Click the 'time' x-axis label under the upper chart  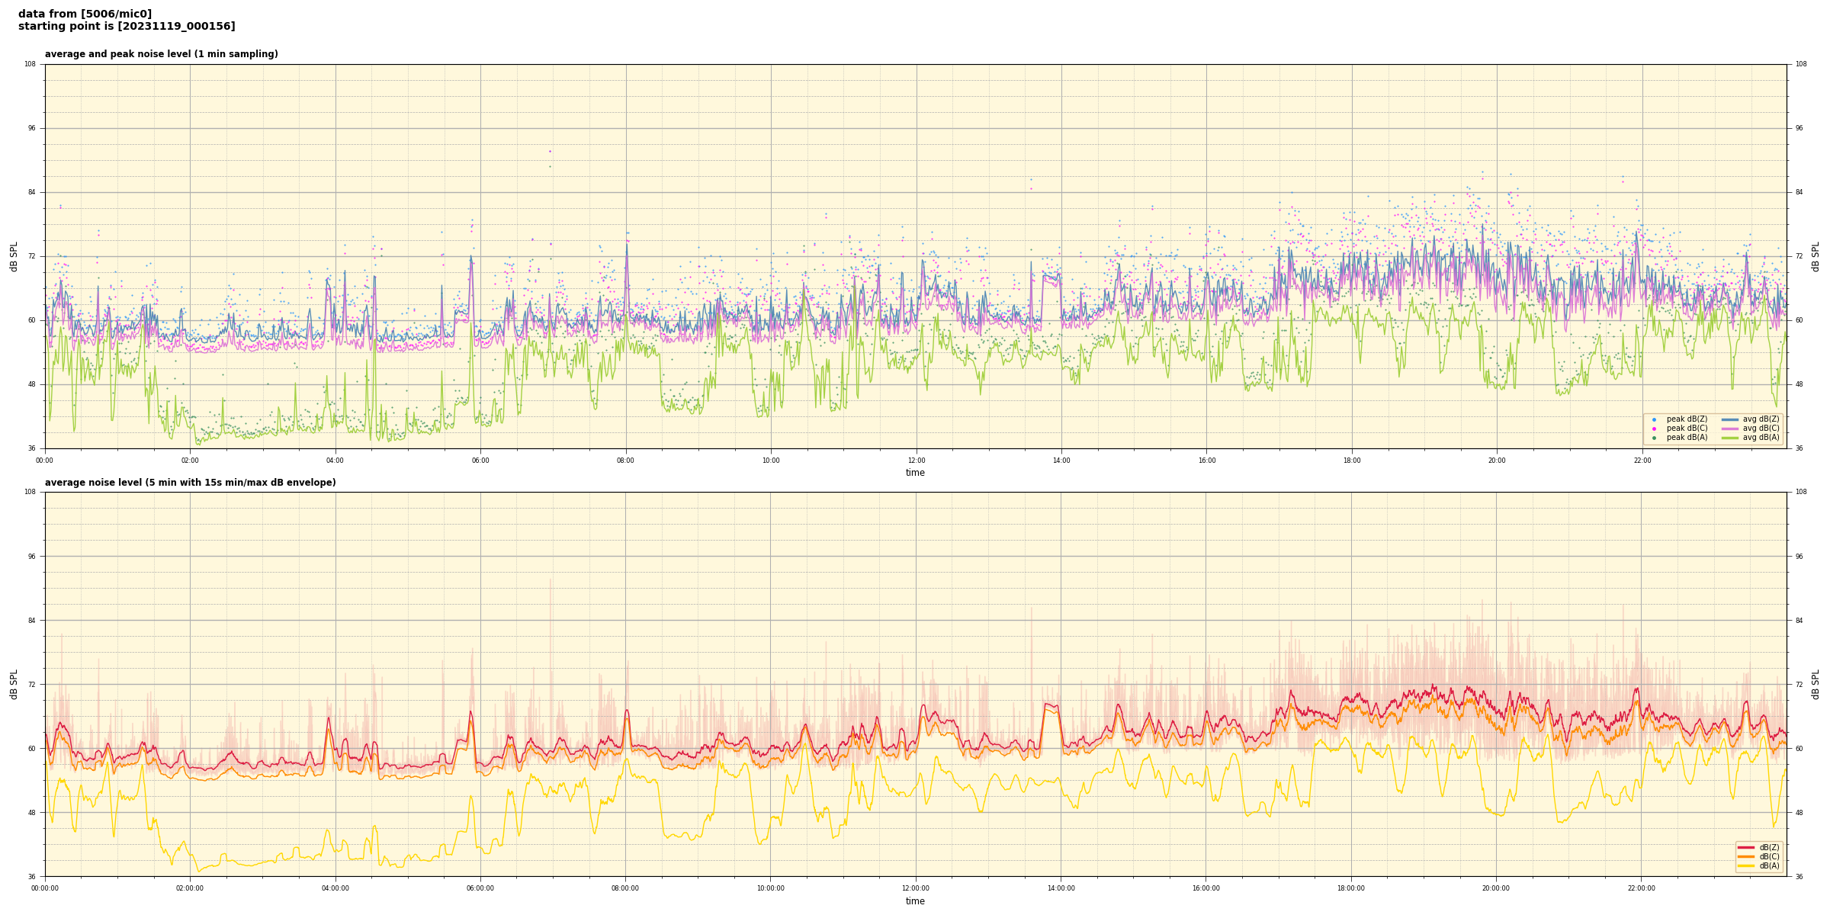coord(915,473)
